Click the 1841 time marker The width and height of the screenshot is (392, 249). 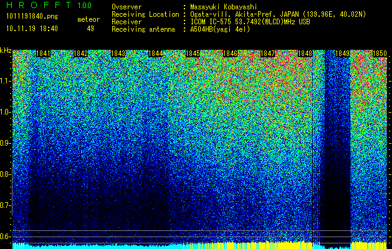point(43,54)
